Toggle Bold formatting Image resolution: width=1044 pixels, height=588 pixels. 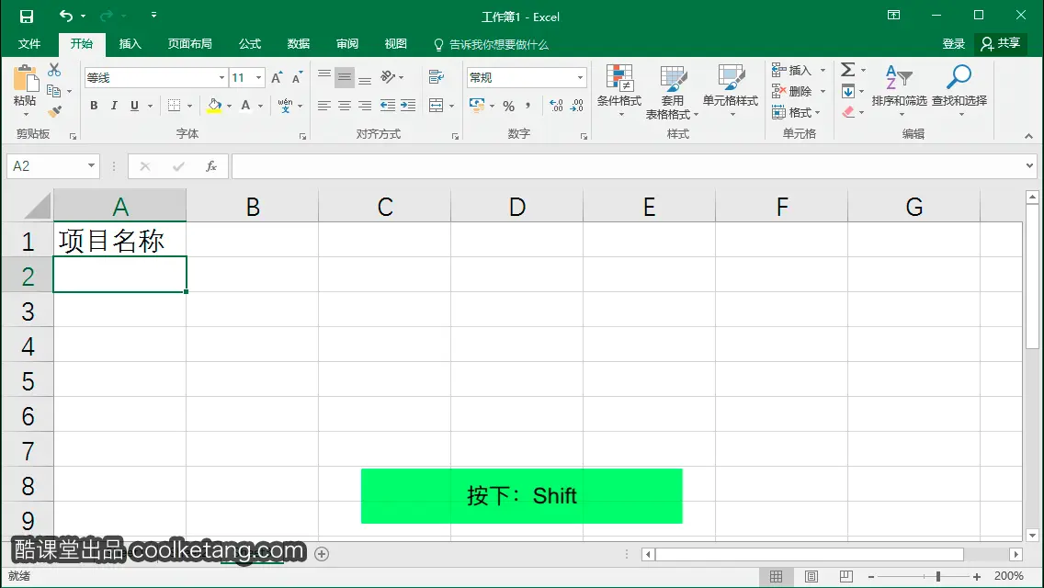(94, 106)
